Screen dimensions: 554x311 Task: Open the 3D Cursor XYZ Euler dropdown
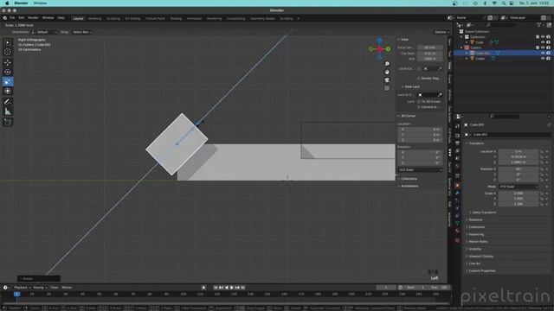(420, 170)
